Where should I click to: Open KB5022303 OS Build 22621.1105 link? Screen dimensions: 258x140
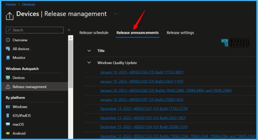pyautogui.click(x=142, y=81)
